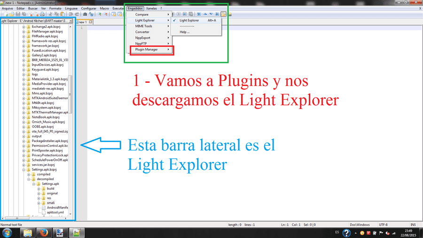Image resolution: width=423 pixels, height=238 pixels.
Task: Open the NppFTP submenu
Action: [x=149, y=43]
